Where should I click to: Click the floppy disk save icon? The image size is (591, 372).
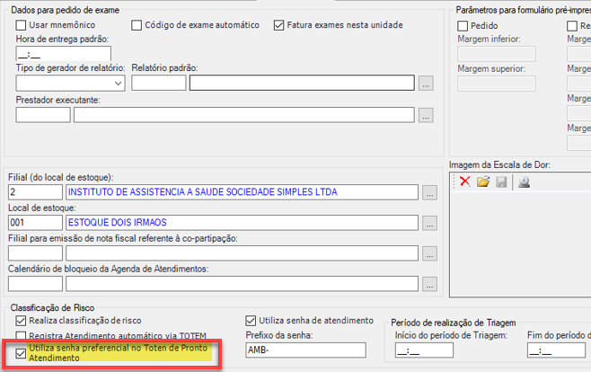[x=501, y=182]
